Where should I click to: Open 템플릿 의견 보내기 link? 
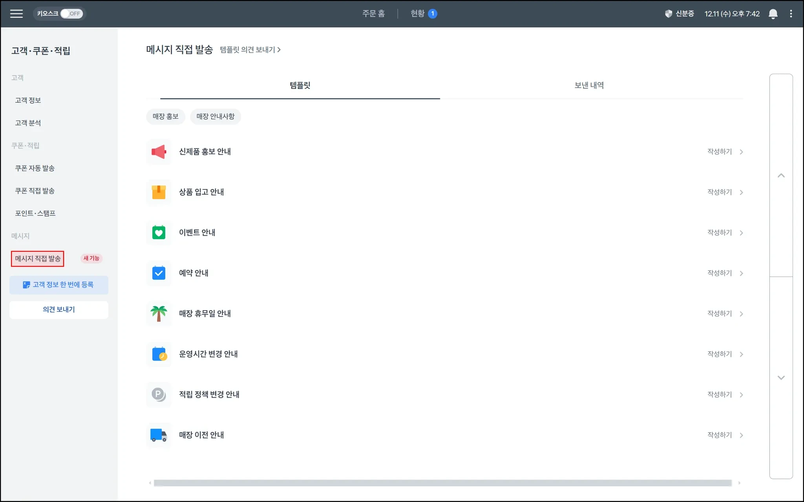pos(250,50)
